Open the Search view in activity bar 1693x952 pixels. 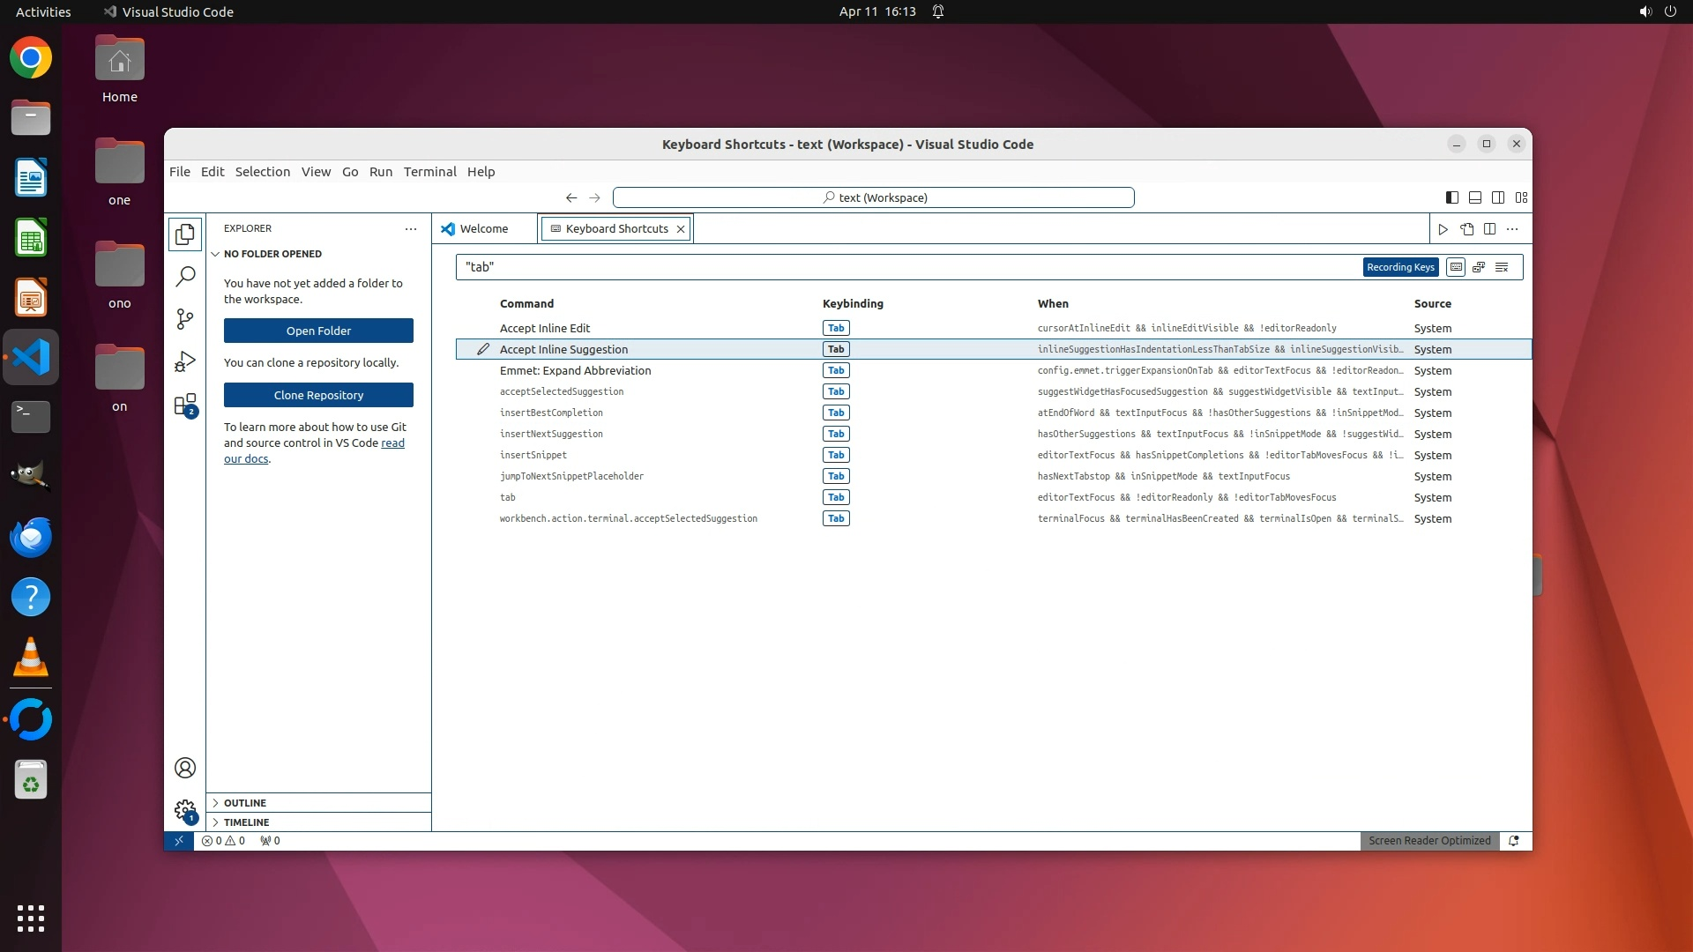[x=185, y=277]
